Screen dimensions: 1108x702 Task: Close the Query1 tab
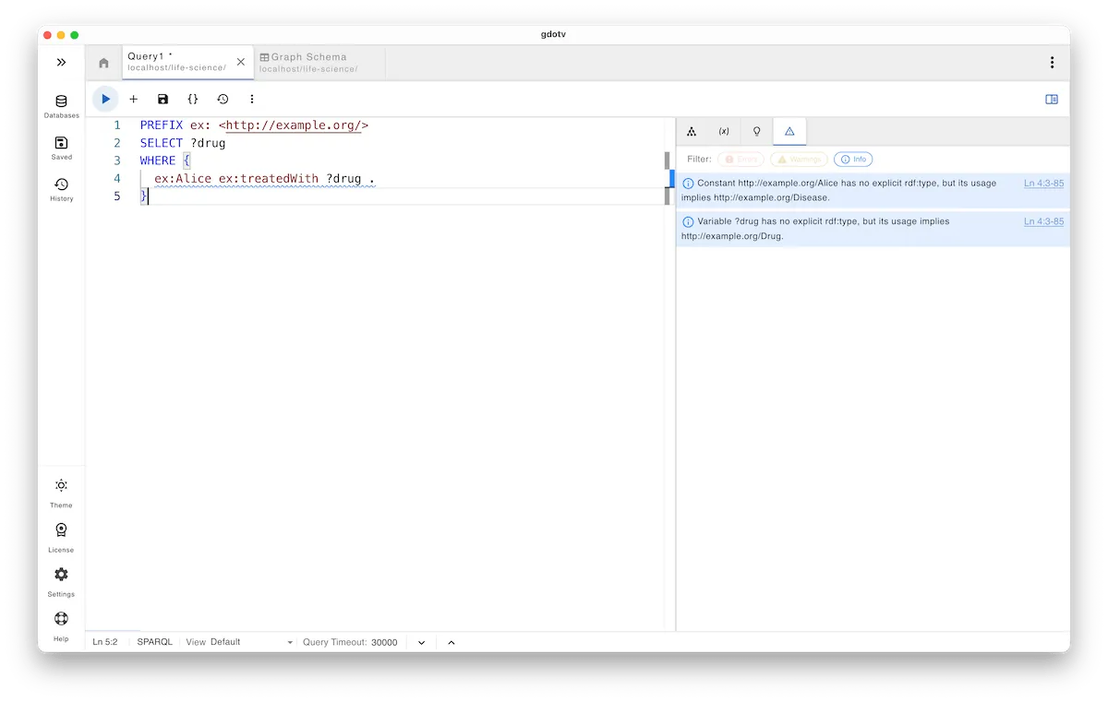[241, 63]
